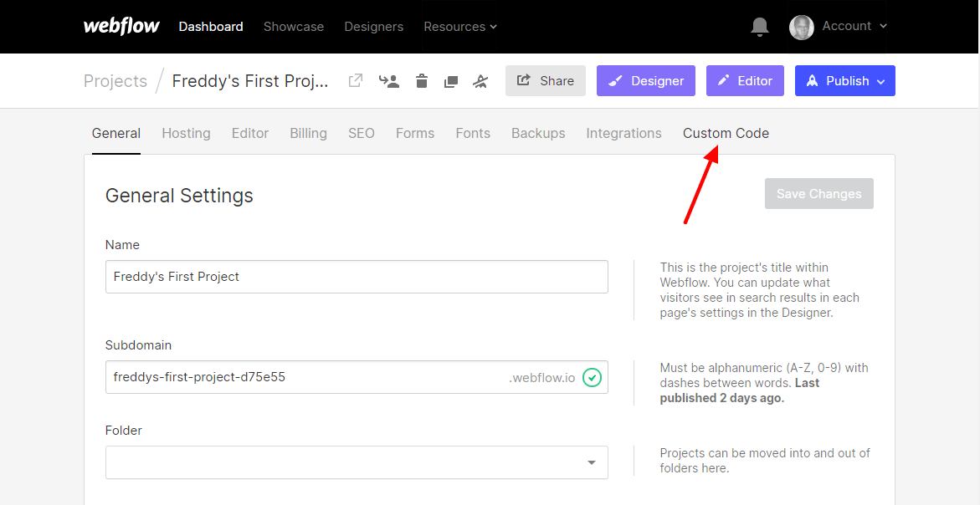
Task: Open the Publish dropdown
Action: coord(845,80)
